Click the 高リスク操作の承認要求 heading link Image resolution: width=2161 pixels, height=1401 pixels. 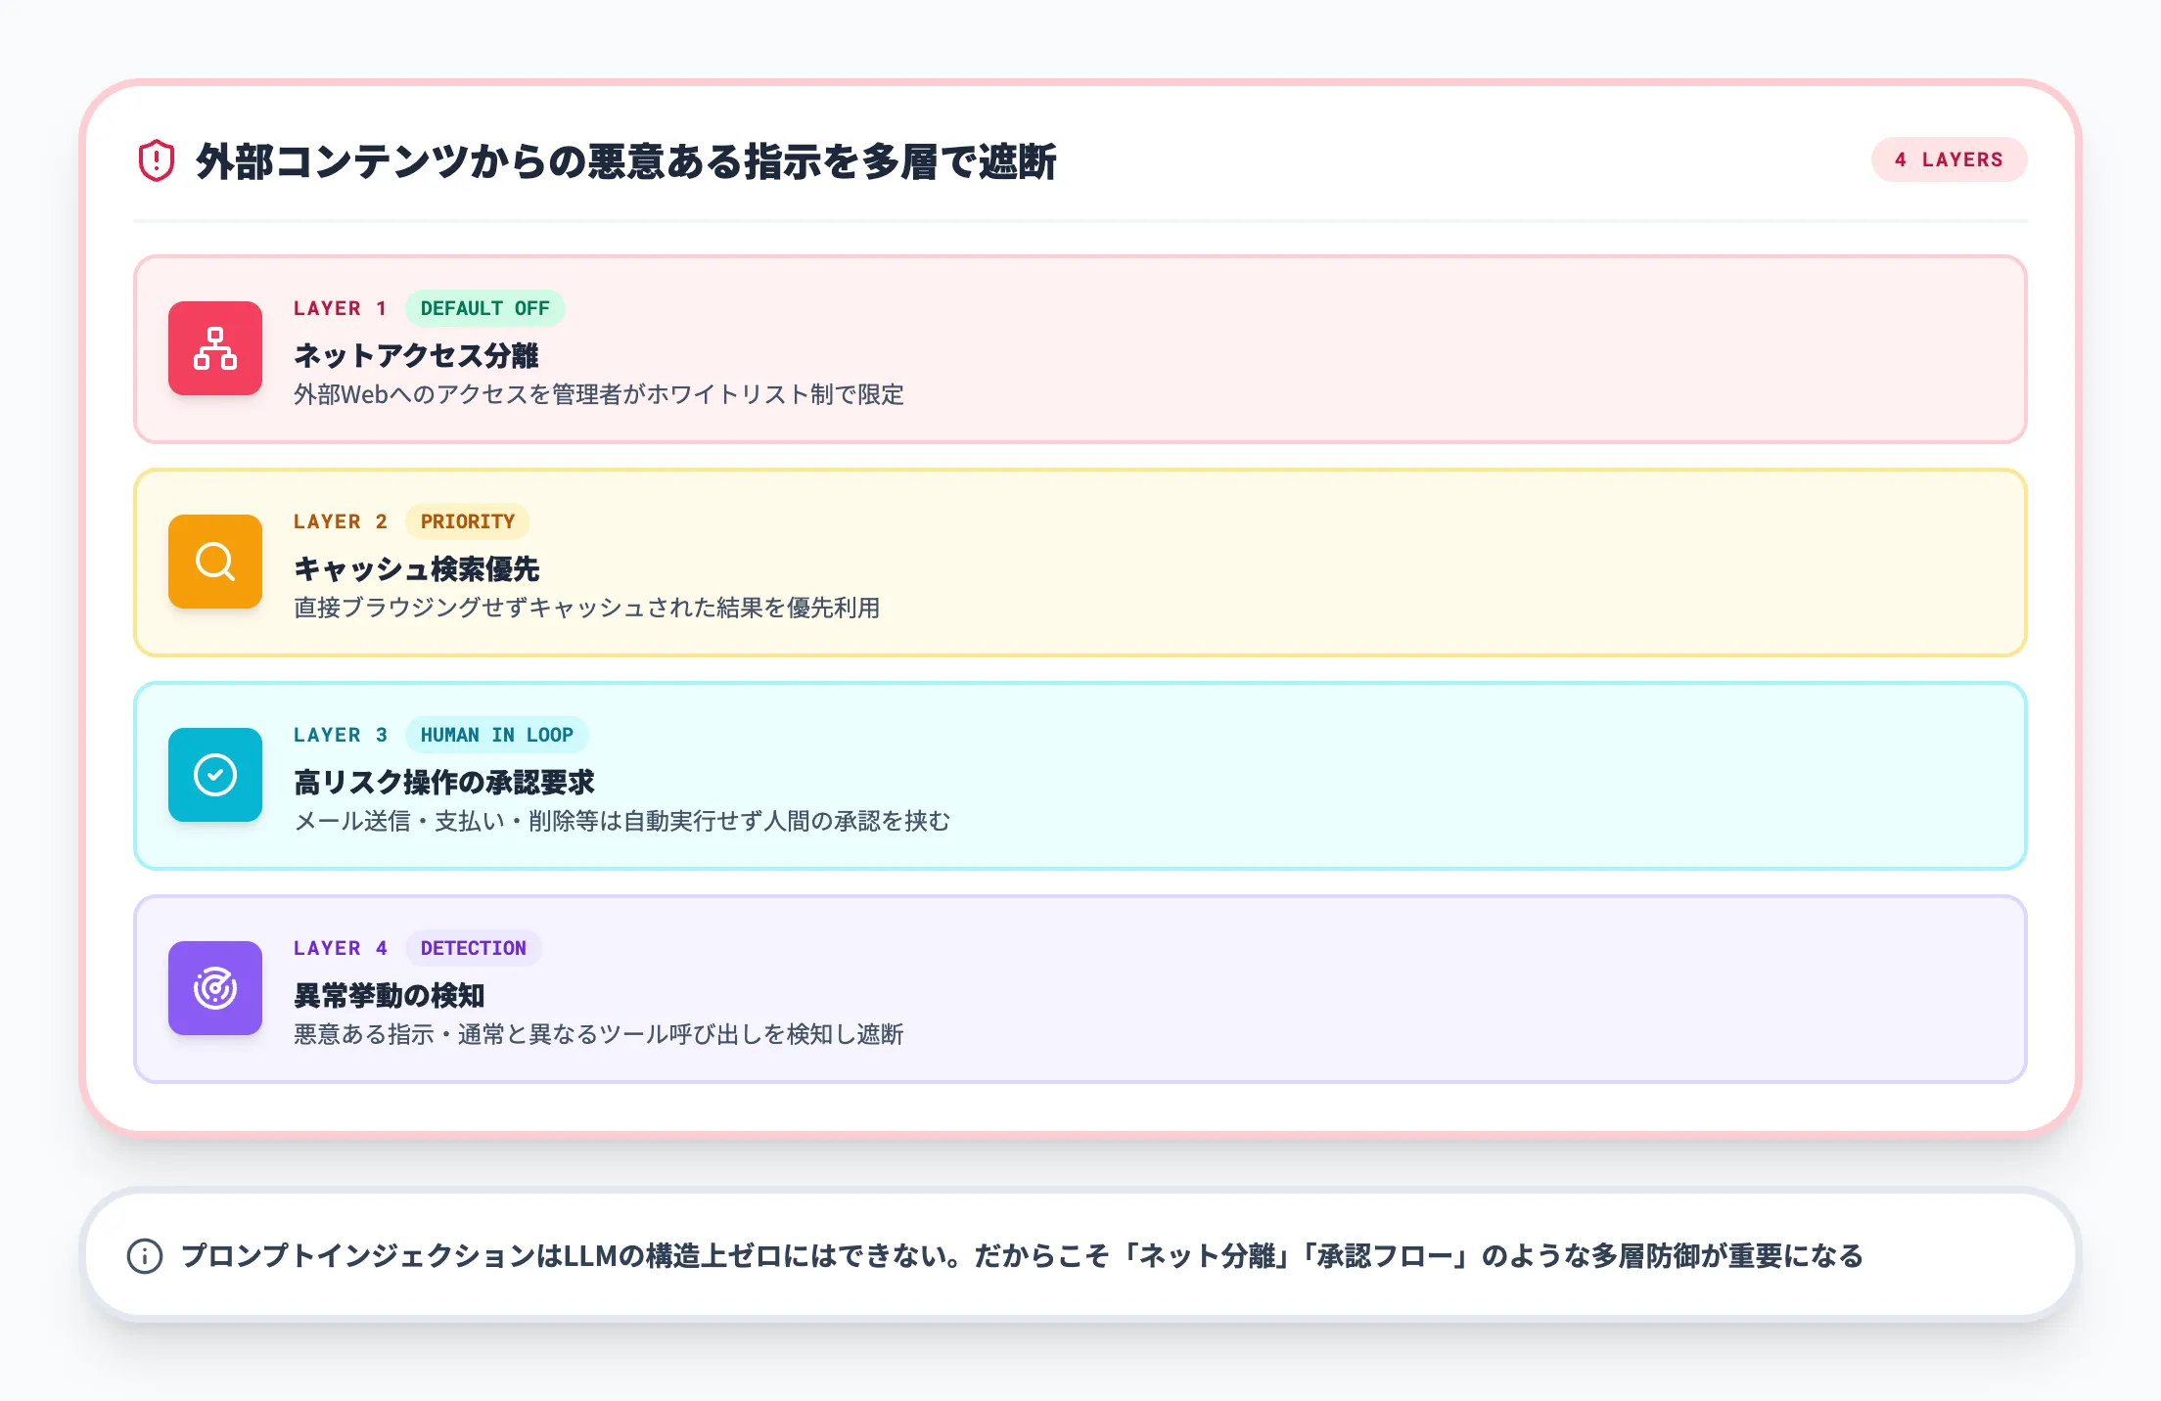(447, 783)
